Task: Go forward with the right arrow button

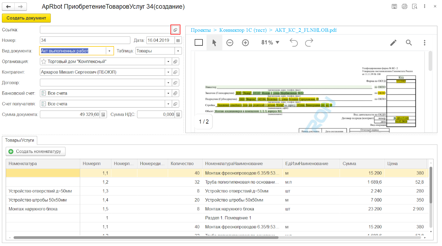Action: pos(21,7)
